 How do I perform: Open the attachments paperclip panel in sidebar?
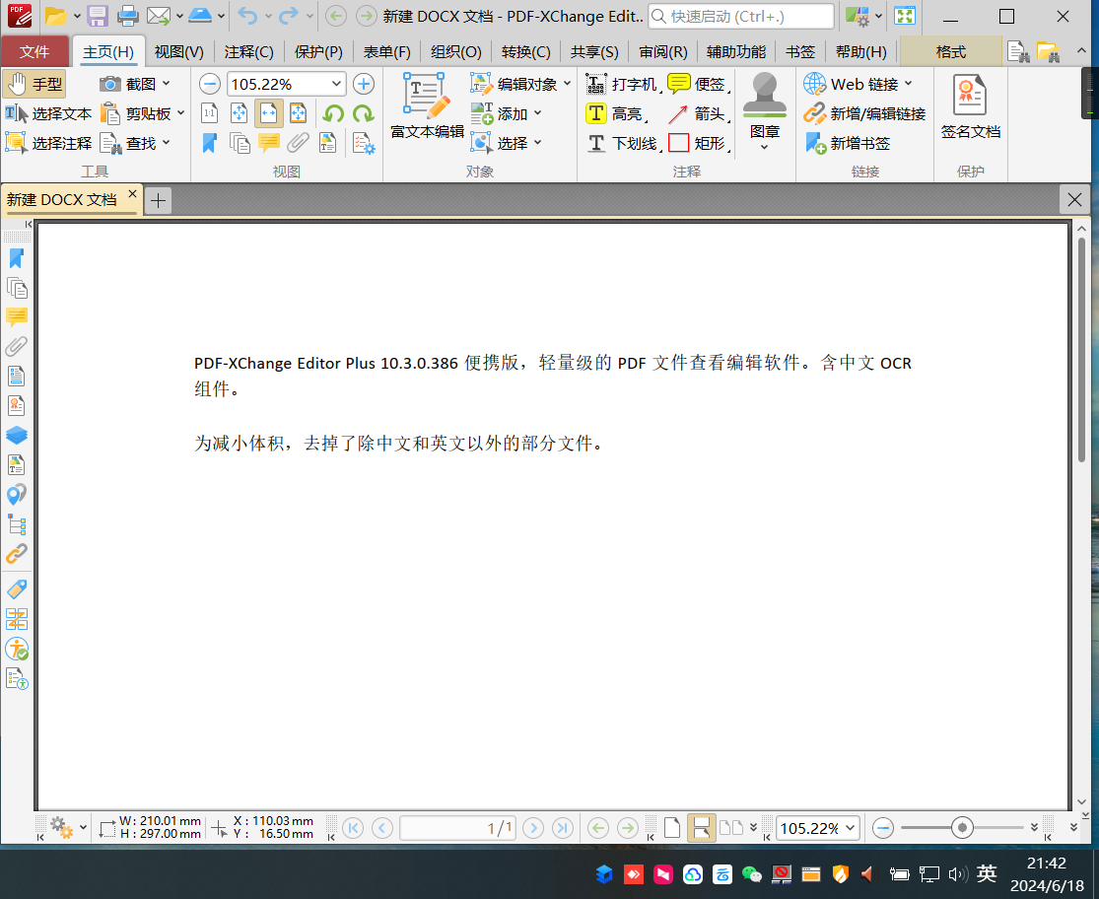tap(16, 347)
